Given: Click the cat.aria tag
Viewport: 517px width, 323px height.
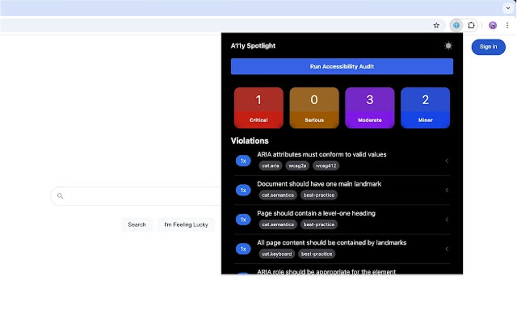Looking at the screenshot, I should coord(270,166).
